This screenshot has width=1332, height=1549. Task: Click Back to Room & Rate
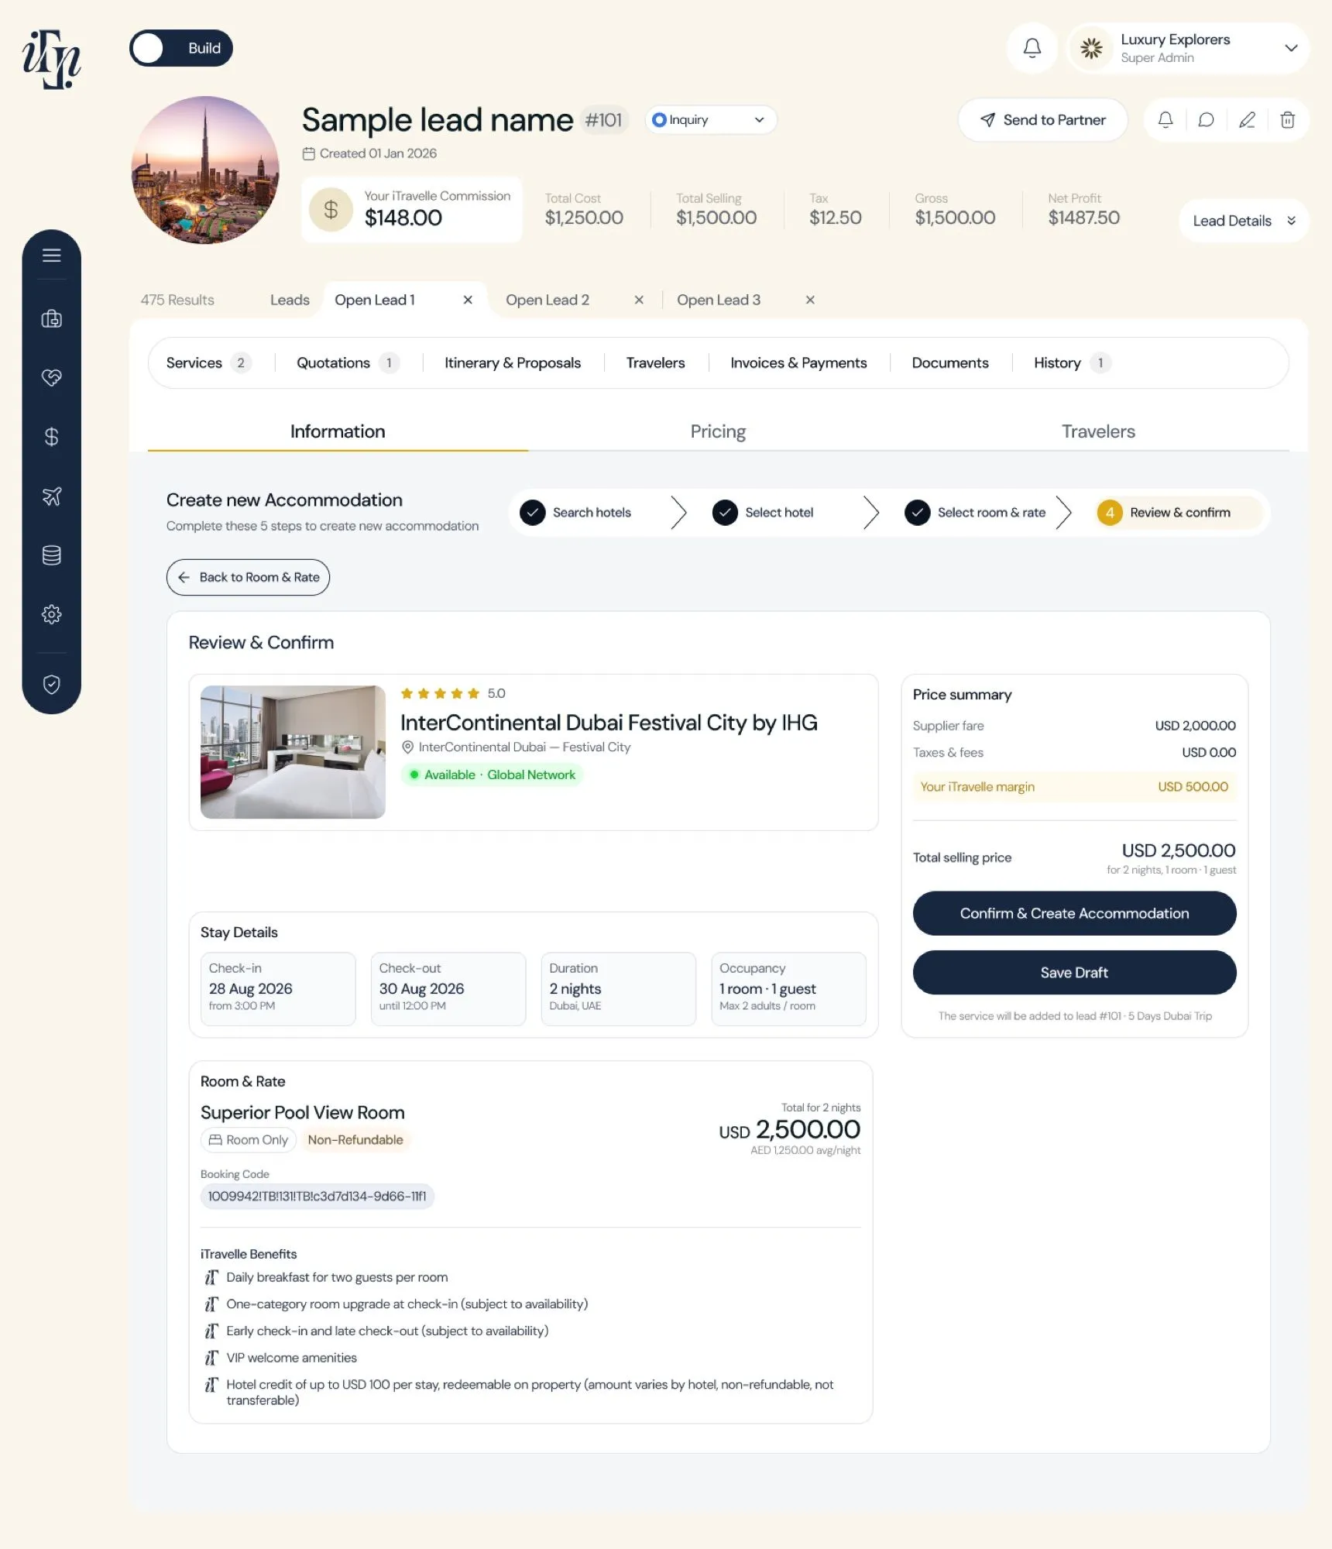248,577
